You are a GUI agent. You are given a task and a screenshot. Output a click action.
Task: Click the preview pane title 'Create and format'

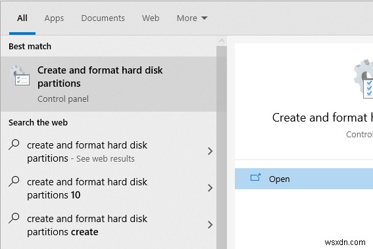tap(322, 118)
